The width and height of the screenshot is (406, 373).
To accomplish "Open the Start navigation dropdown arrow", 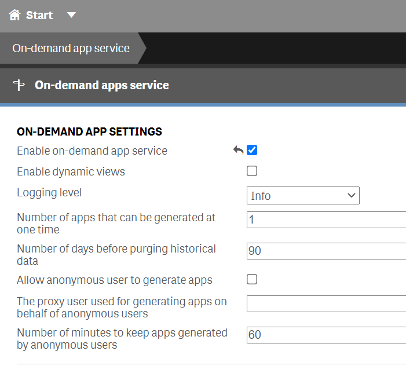I will pyautogui.click(x=71, y=15).
